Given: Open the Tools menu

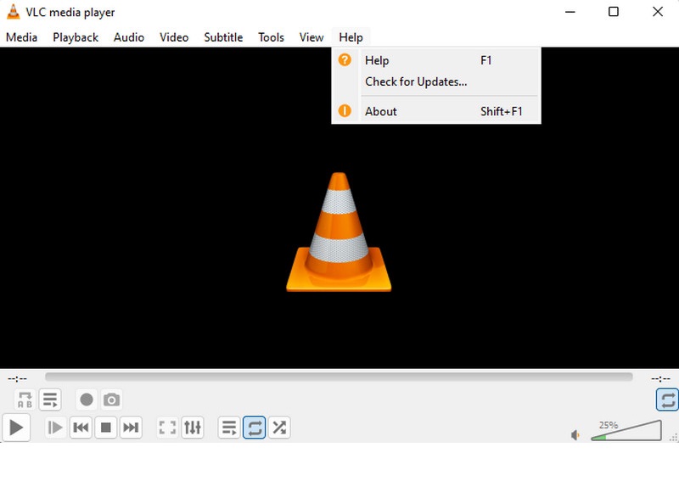Looking at the screenshot, I should 271,37.
